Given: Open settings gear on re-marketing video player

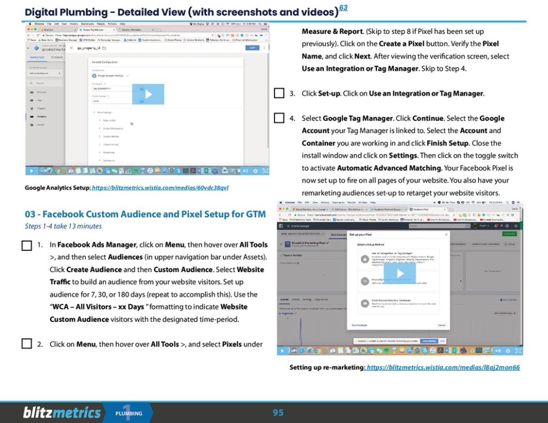Looking at the screenshot, I should pyautogui.click(x=508, y=350).
